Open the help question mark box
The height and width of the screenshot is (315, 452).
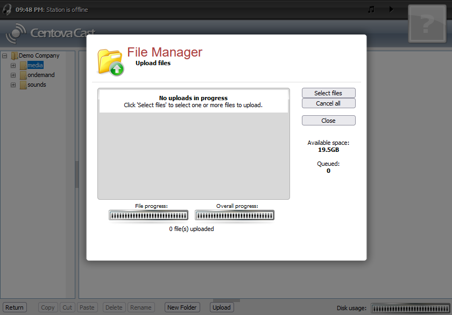pos(427,24)
